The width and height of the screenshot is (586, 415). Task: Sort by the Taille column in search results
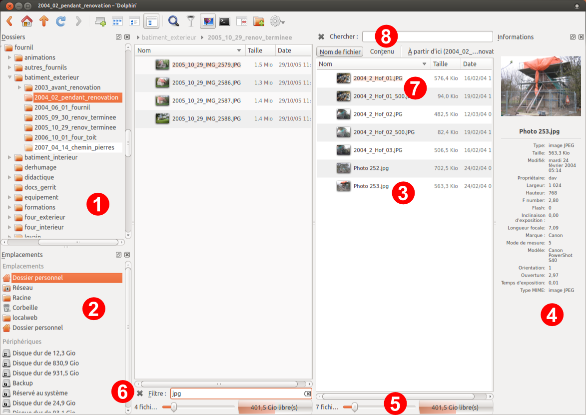[445, 64]
